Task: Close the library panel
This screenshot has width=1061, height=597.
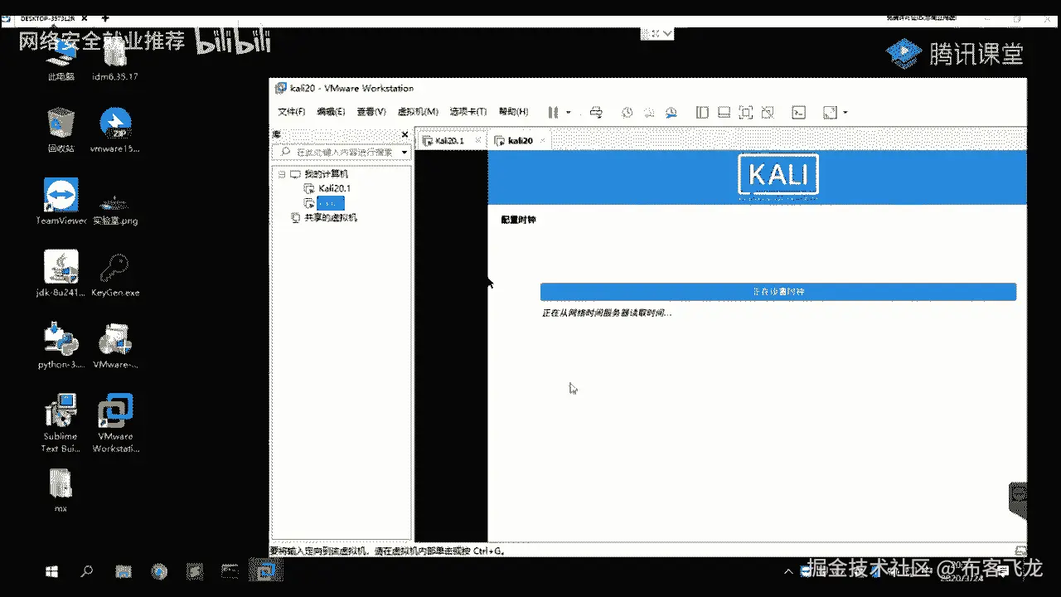Action: tap(405, 134)
